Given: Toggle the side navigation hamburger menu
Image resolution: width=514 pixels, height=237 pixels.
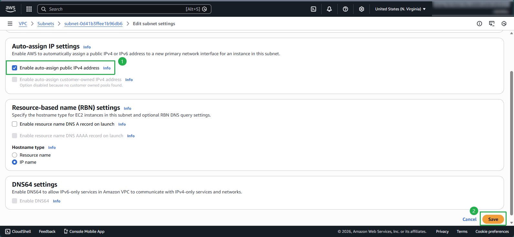Looking at the screenshot, I should 10,24.
